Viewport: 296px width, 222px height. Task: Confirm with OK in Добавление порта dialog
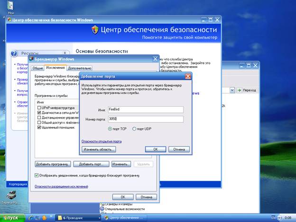tap(156, 149)
